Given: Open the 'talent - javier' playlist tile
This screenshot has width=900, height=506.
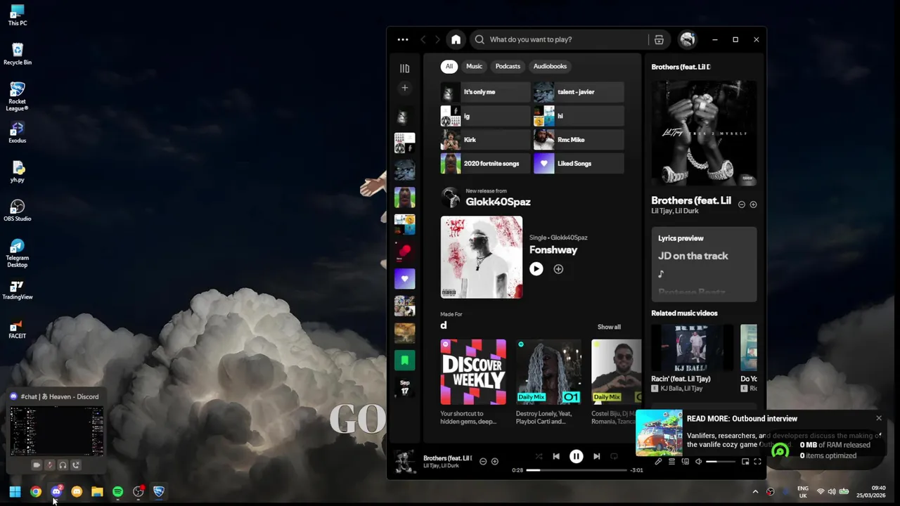Looking at the screenshot, I should coord(579,92).
